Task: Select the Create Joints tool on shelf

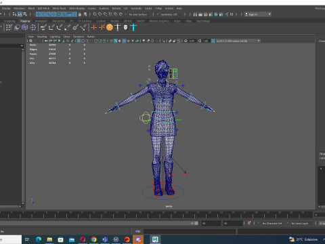Action: coord(93,28)
